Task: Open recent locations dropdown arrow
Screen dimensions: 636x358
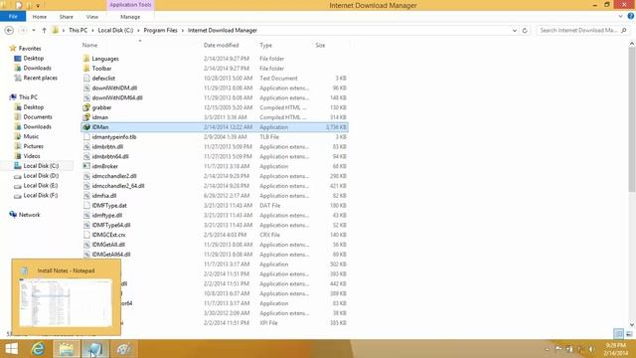Action: click(x=34, y=30)
